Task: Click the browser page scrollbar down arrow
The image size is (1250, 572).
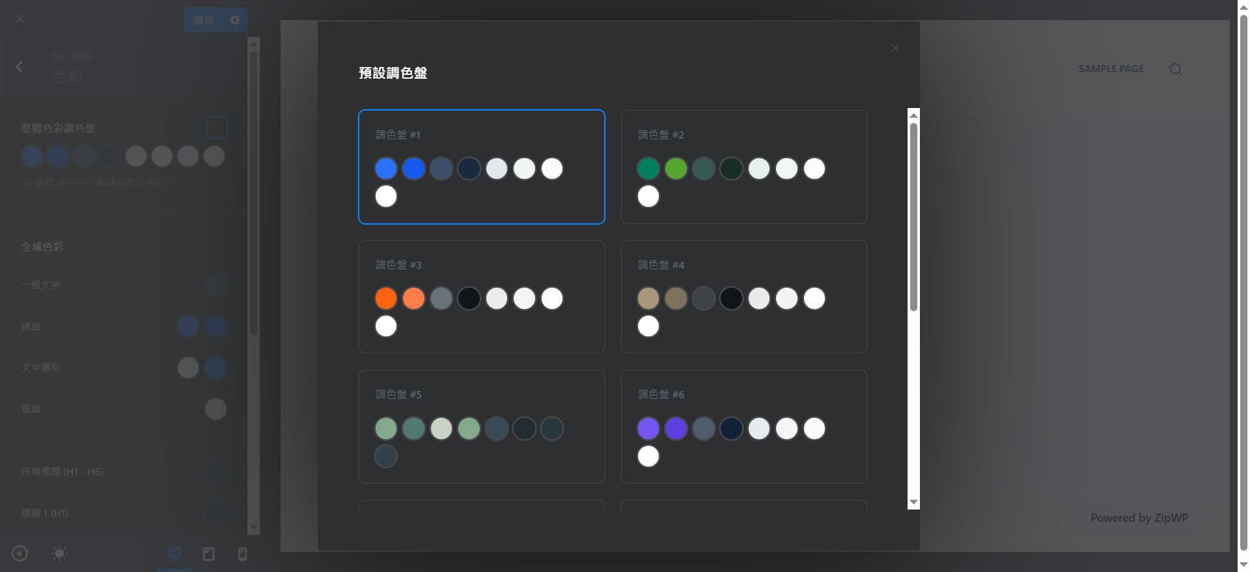Action: click(1243, 565)
